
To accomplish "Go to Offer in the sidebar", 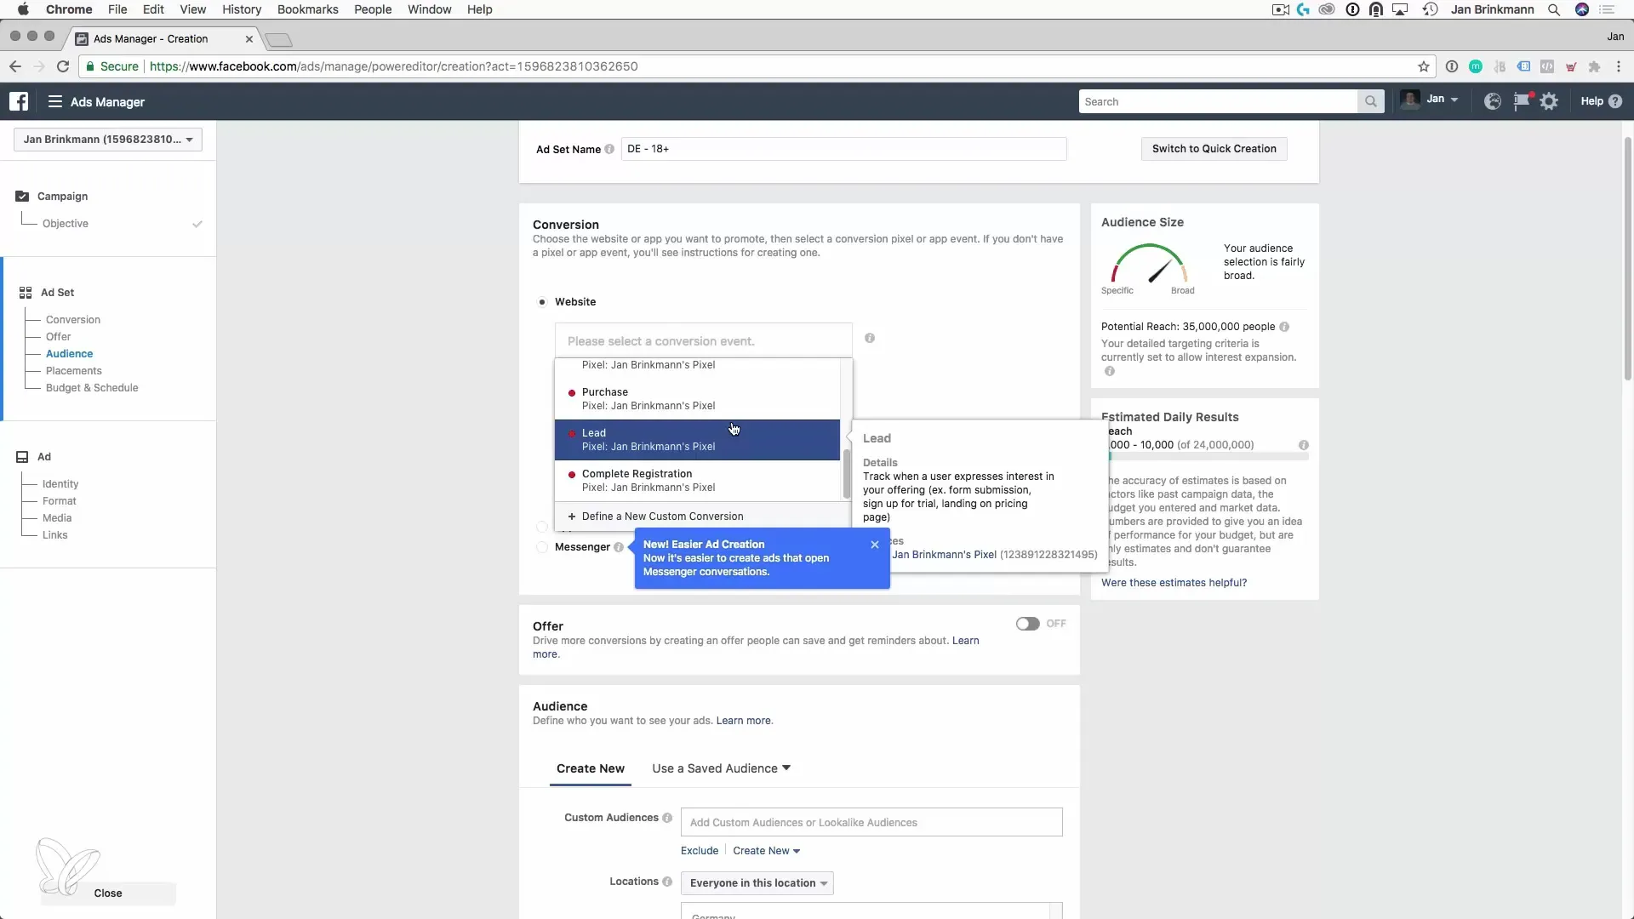I will 59,337.
